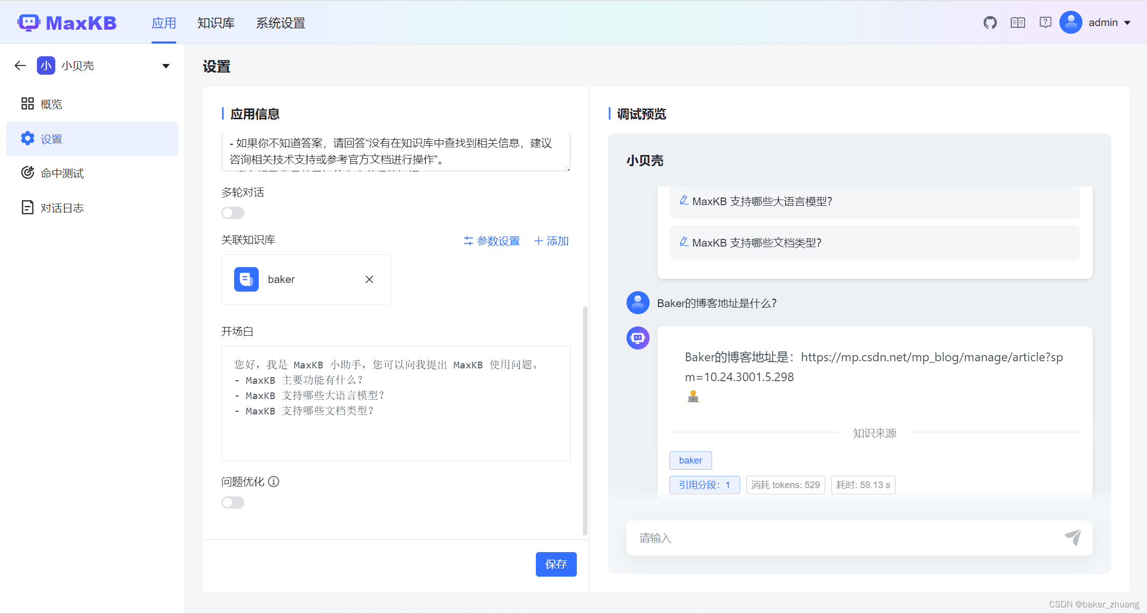Click the help question mark icon
The height and width of the screenshot is (614, 1147).
click(x=1045, y=22)
